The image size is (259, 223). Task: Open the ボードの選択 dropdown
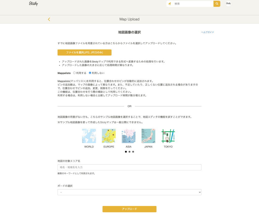pyautogui.click(x=129, y=192)
